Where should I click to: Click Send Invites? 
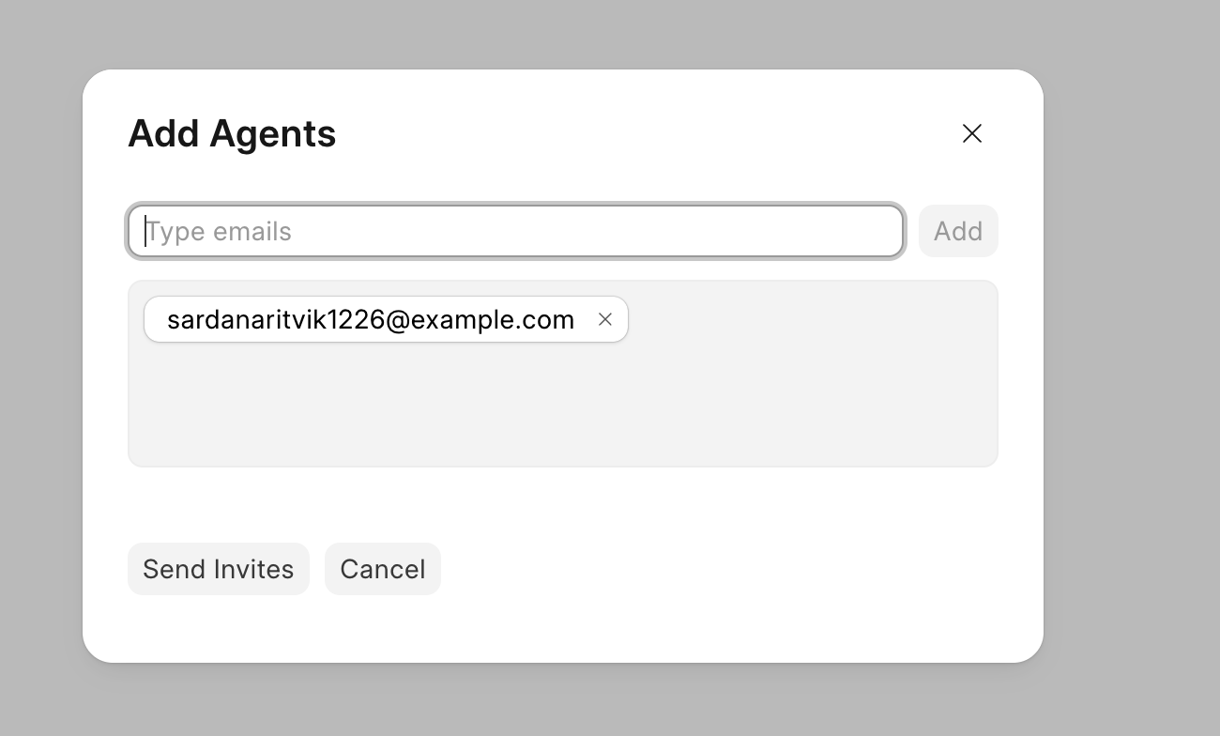218,569
